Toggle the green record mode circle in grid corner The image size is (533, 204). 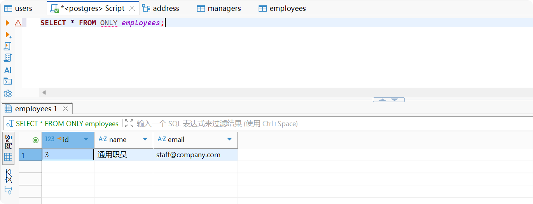point(35,140)
